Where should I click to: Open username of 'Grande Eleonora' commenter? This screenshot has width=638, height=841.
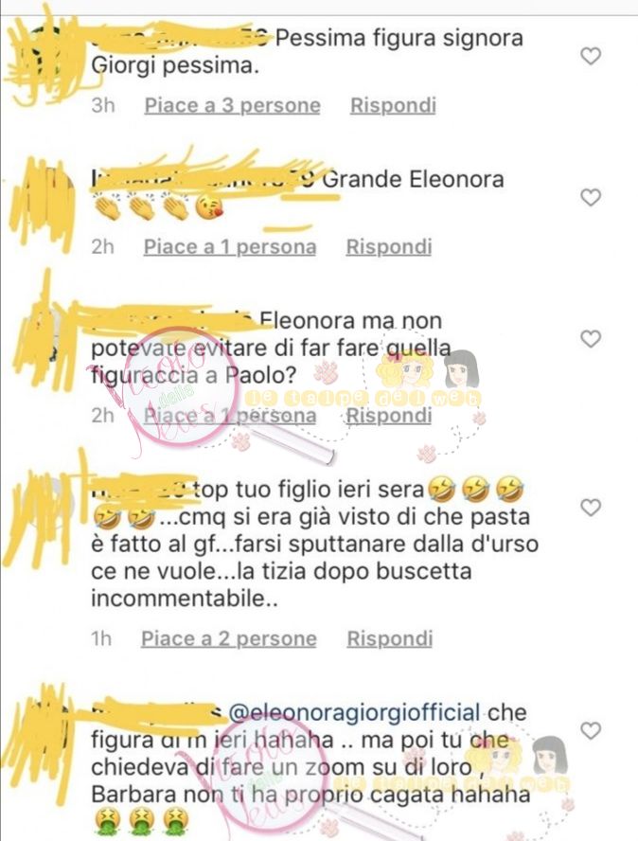[205, 180]
